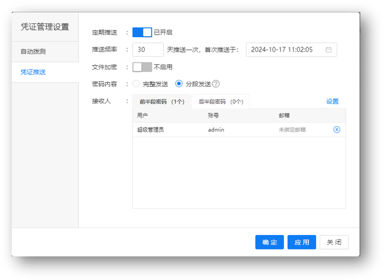Open the 后半段密码 tab
384x280 pixels.
click(220, 102)
